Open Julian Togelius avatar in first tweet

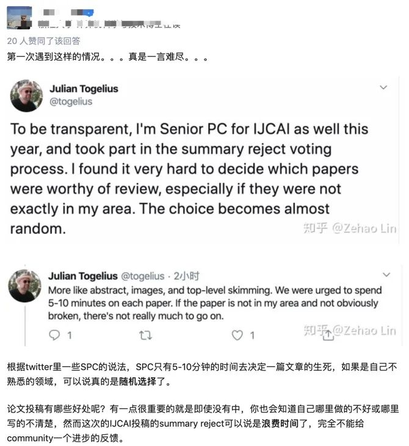[26, 96]
